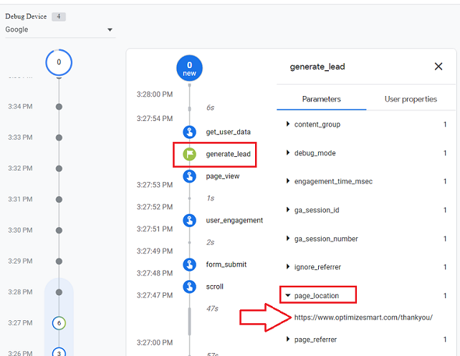
Task: Expand the ignore_referrer parameter
Action: point(288,267)
